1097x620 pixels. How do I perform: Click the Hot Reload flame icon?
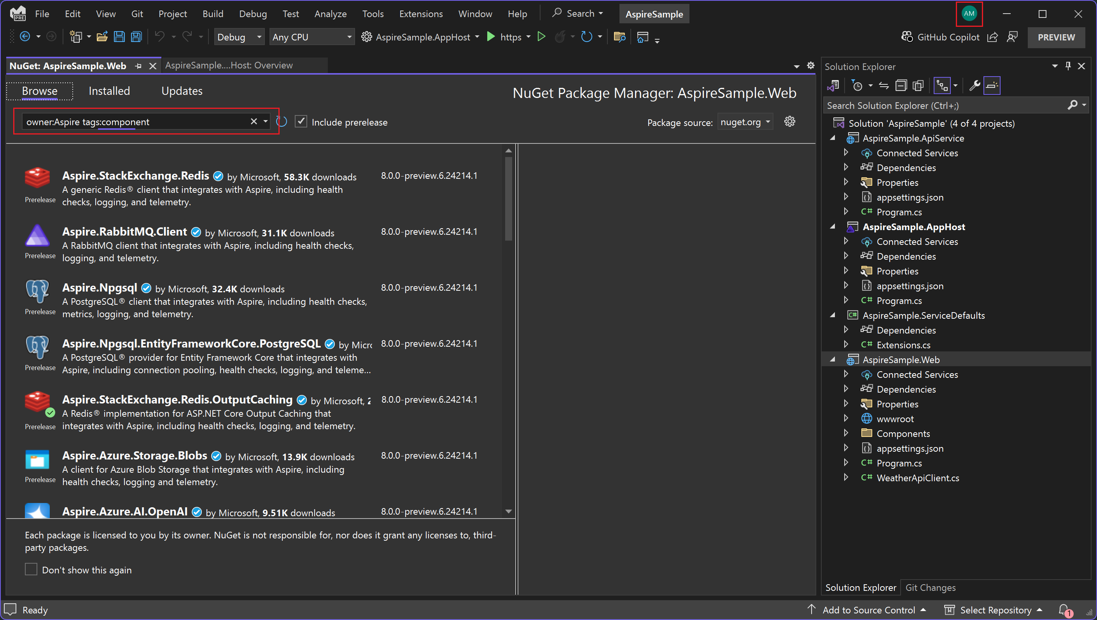560,37
